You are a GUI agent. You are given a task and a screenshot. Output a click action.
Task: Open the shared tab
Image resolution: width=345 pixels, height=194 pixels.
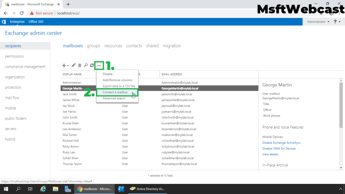point(152,46)
